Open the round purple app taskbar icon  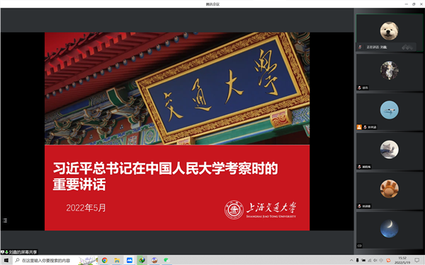pos(154,260)
